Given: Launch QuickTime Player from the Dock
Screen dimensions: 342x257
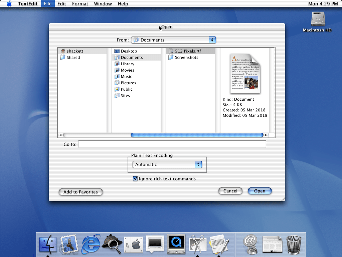Looking at the screenshot, I should 176,244.
